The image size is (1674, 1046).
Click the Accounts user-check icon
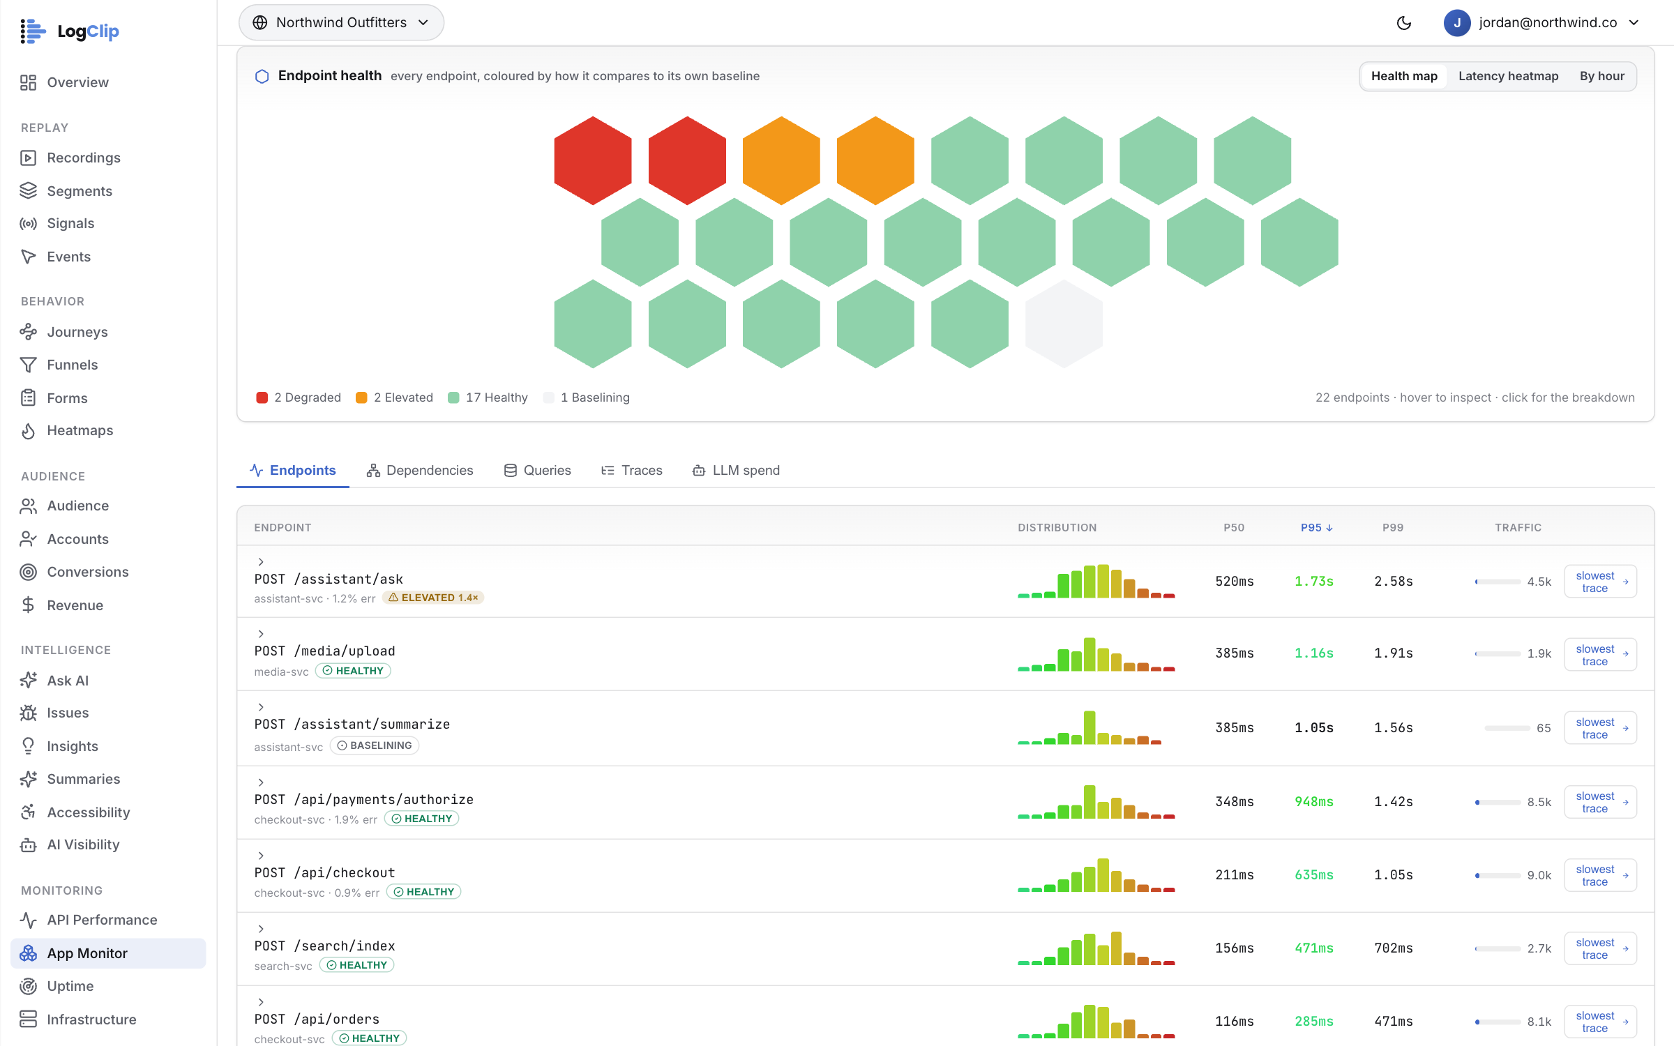tap(28, 539)
